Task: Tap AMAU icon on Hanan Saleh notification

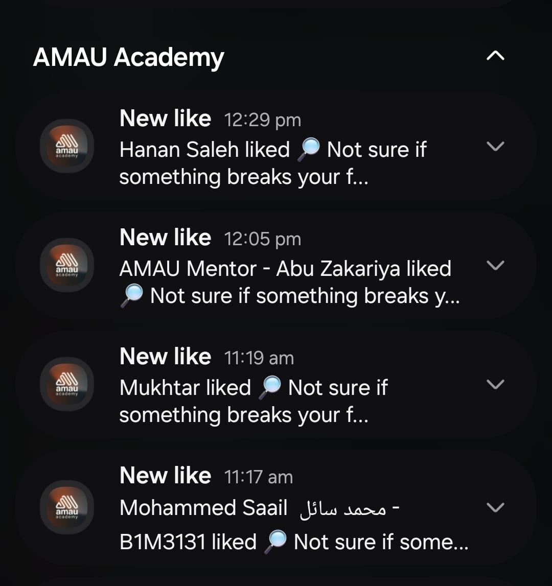Action: [67, 146]
